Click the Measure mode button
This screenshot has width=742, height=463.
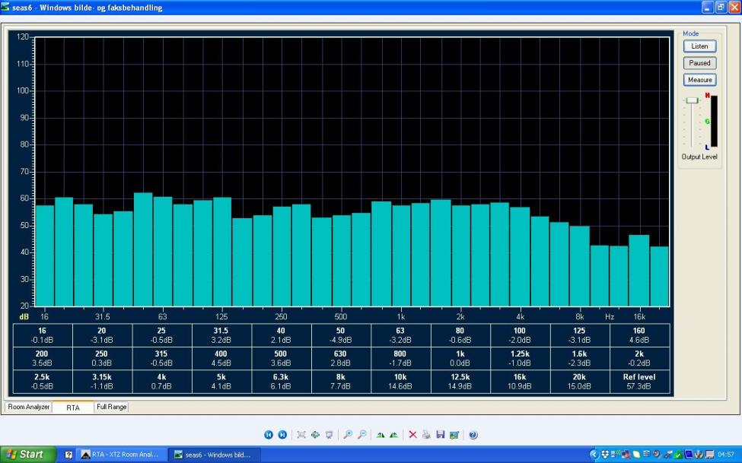pos(699,80)
